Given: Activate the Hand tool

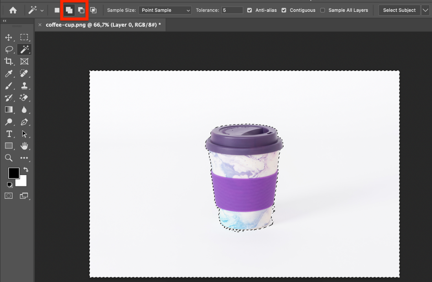Looking at the screenshot, I should [x=24, y=146].
